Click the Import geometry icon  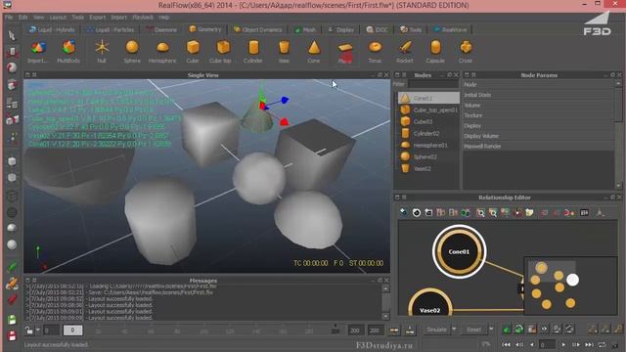[38, 52]
